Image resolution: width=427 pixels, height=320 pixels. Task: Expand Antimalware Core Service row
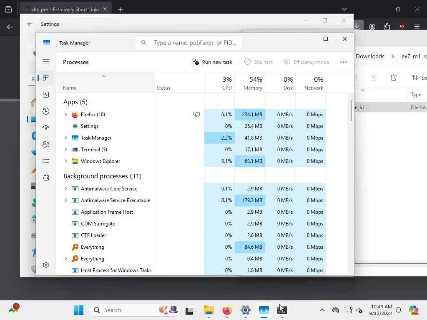pyautogui.click(x=65, y=189)
